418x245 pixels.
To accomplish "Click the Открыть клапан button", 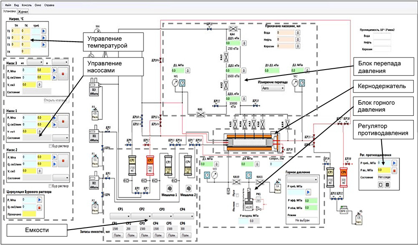I will (x=56, y=100).
